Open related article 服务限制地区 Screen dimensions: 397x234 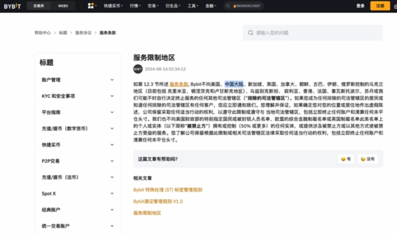tap(147, 213)
